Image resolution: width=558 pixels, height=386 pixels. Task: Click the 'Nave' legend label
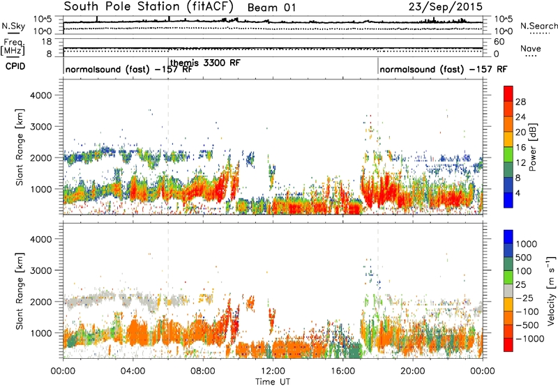pos(531,48)
